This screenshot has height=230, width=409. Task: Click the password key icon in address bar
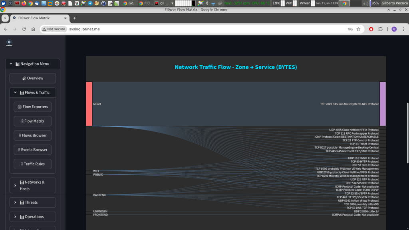(x=350, y=29)
